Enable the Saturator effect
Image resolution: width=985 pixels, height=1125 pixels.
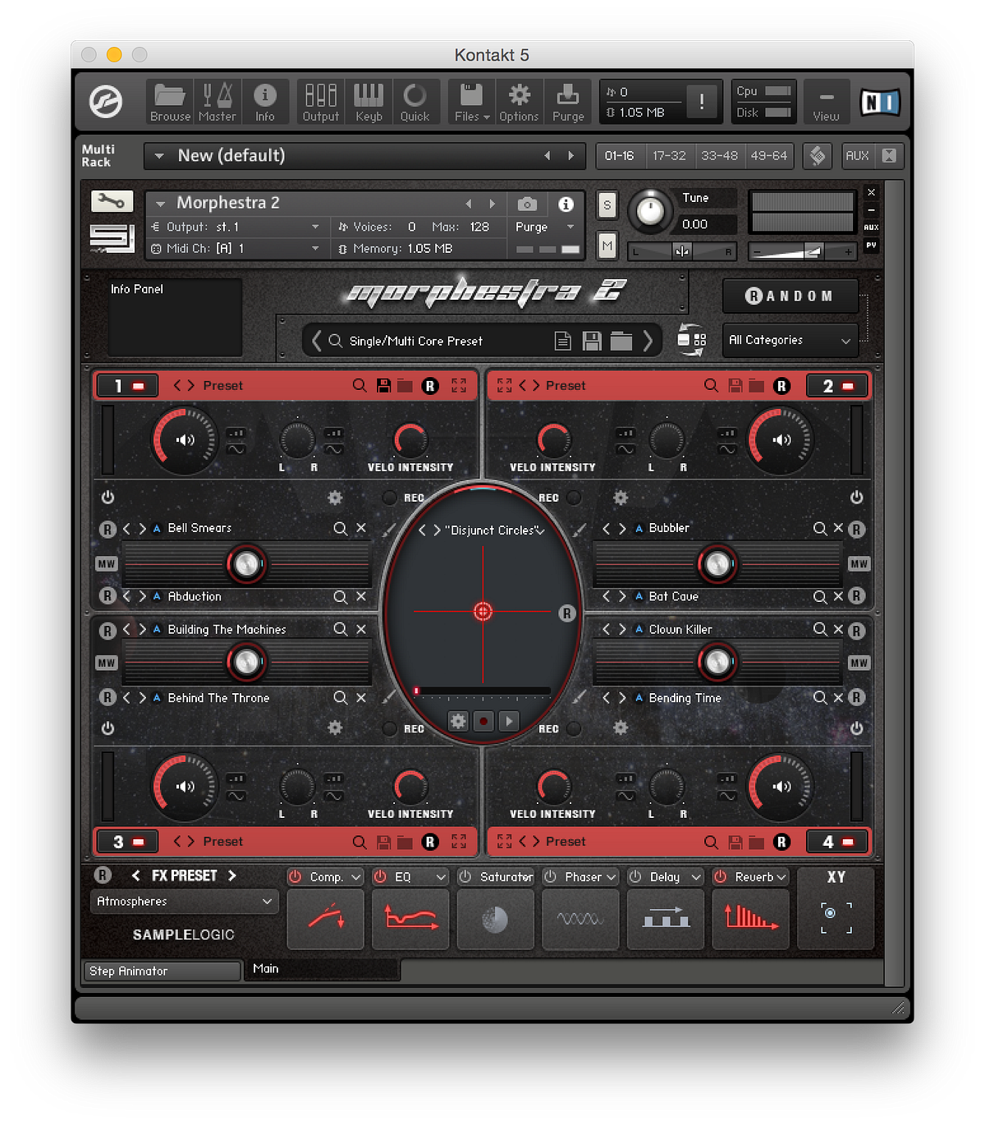(465, 877)
